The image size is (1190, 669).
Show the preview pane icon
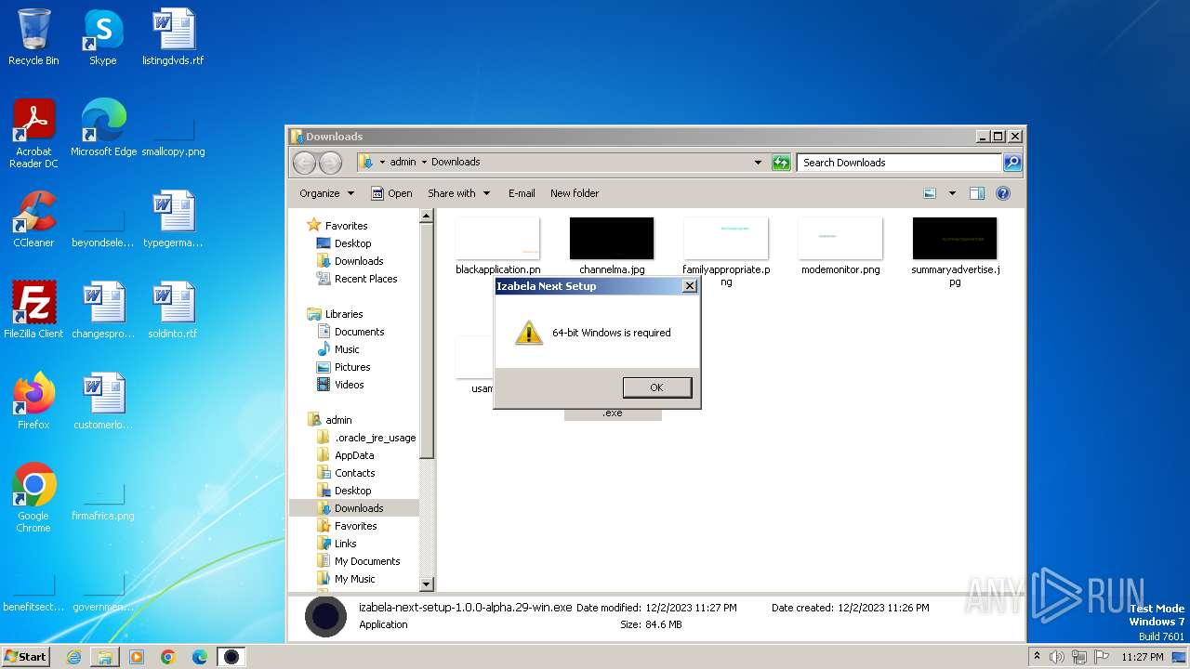click(x=977, y=193)
